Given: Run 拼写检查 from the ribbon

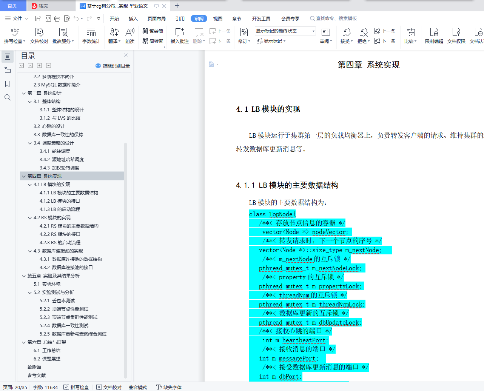Looking at the screenshot, I should 15,36.
